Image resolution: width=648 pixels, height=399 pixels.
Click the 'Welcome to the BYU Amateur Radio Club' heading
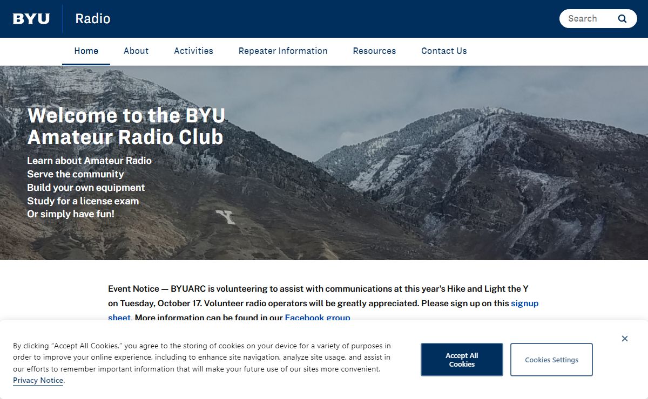tap(126, 126)
